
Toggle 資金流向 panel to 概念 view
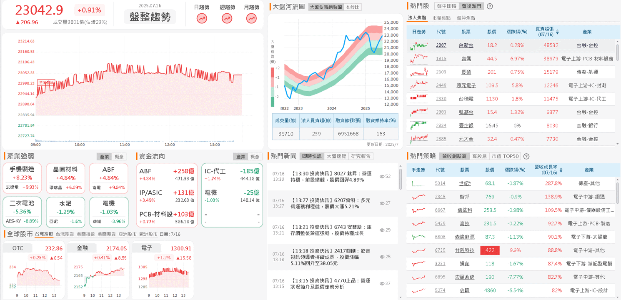coord(255,157)
